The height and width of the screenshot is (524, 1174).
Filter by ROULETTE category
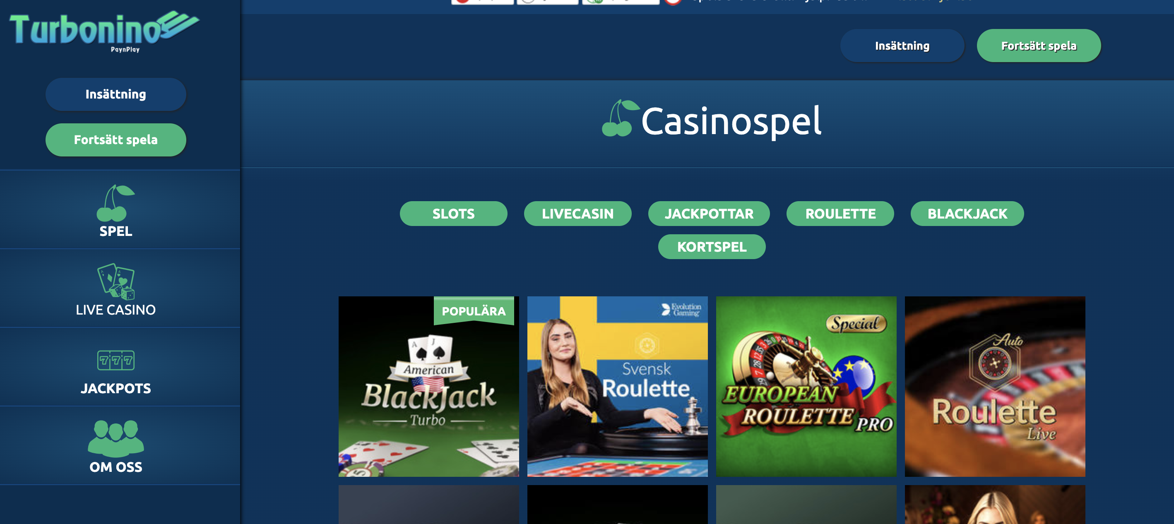(x=840, y=213)
